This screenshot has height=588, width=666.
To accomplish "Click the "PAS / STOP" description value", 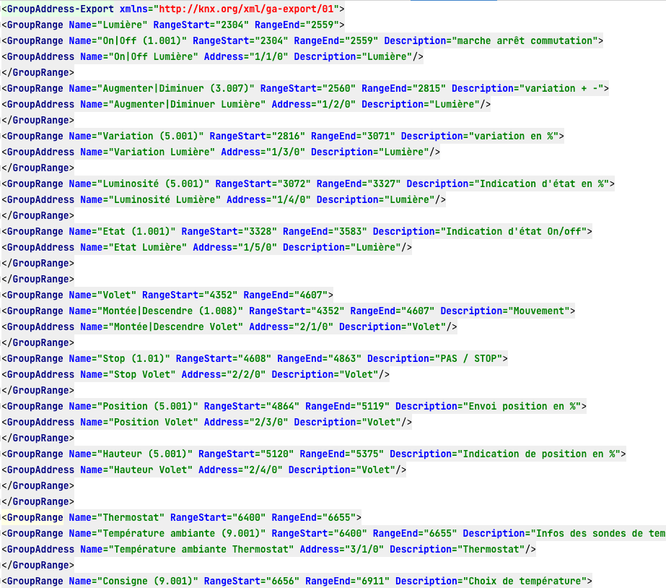I will 469,358.
